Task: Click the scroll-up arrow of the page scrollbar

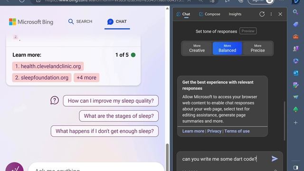Action: [x=167, y=9]
